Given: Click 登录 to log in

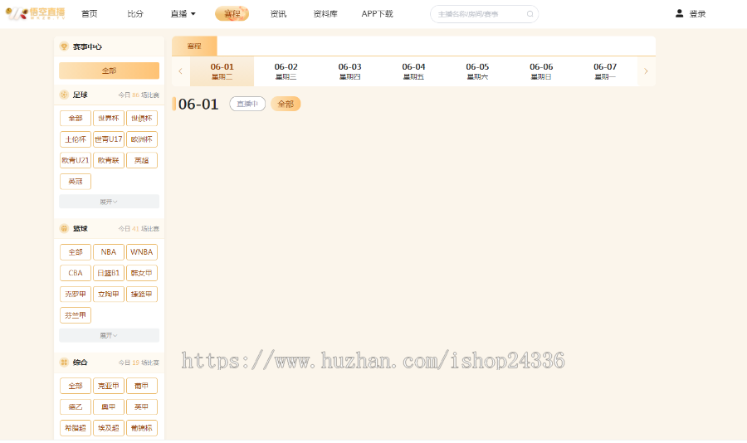Looking at the screenshot, I should pyautogui.click(x=697, y=14).
